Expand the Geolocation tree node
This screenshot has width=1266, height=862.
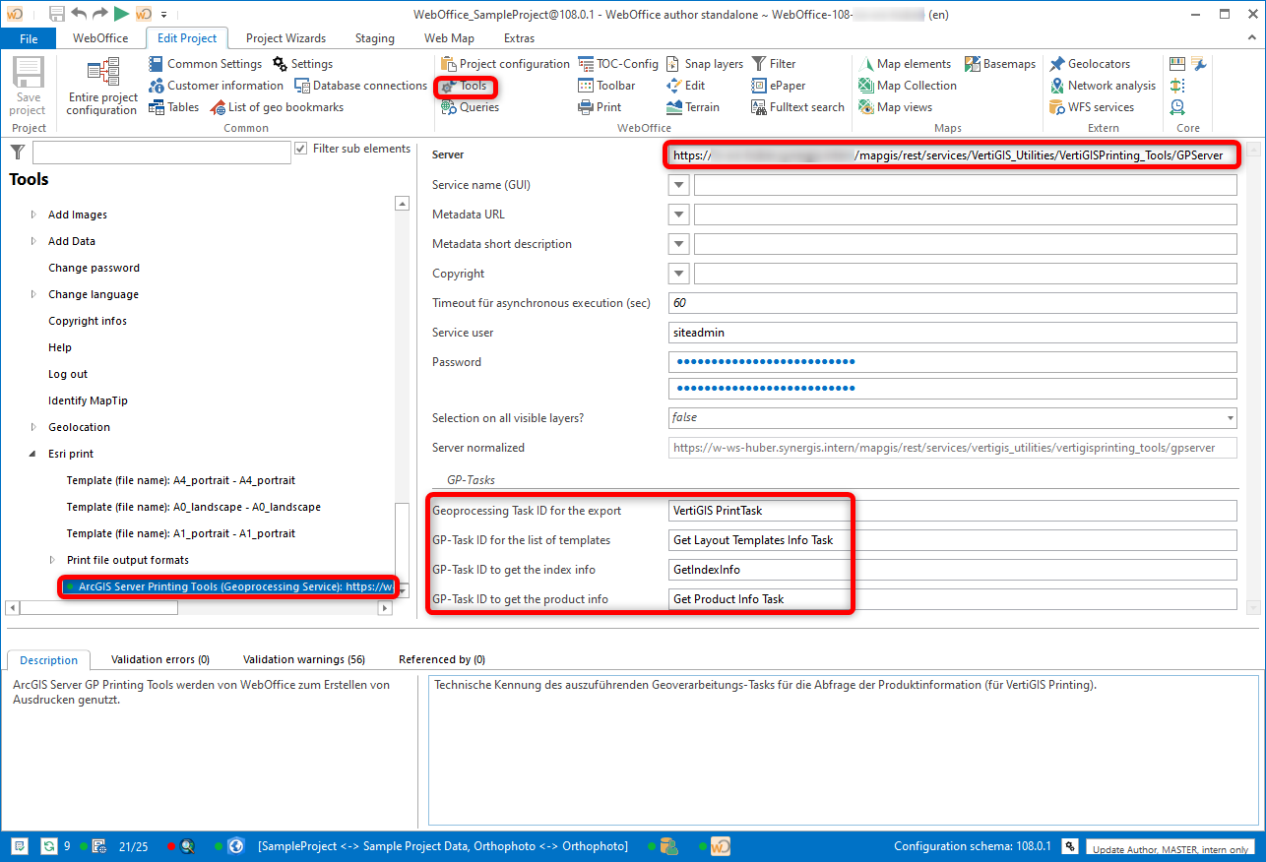point(33,427)
